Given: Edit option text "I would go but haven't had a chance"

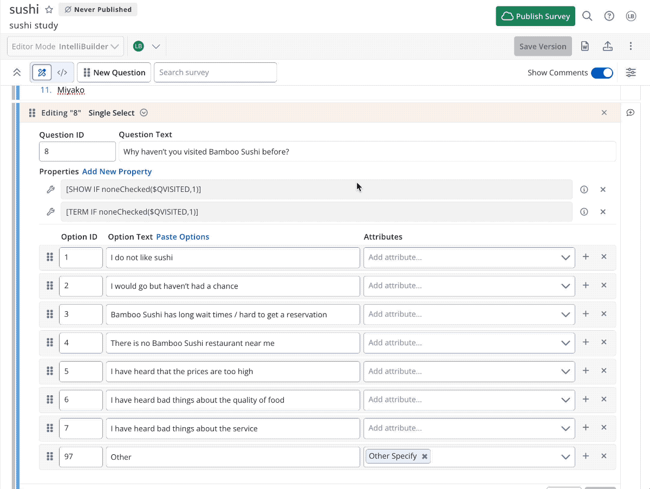Looking at the screenshot, I should pos(233,286).
